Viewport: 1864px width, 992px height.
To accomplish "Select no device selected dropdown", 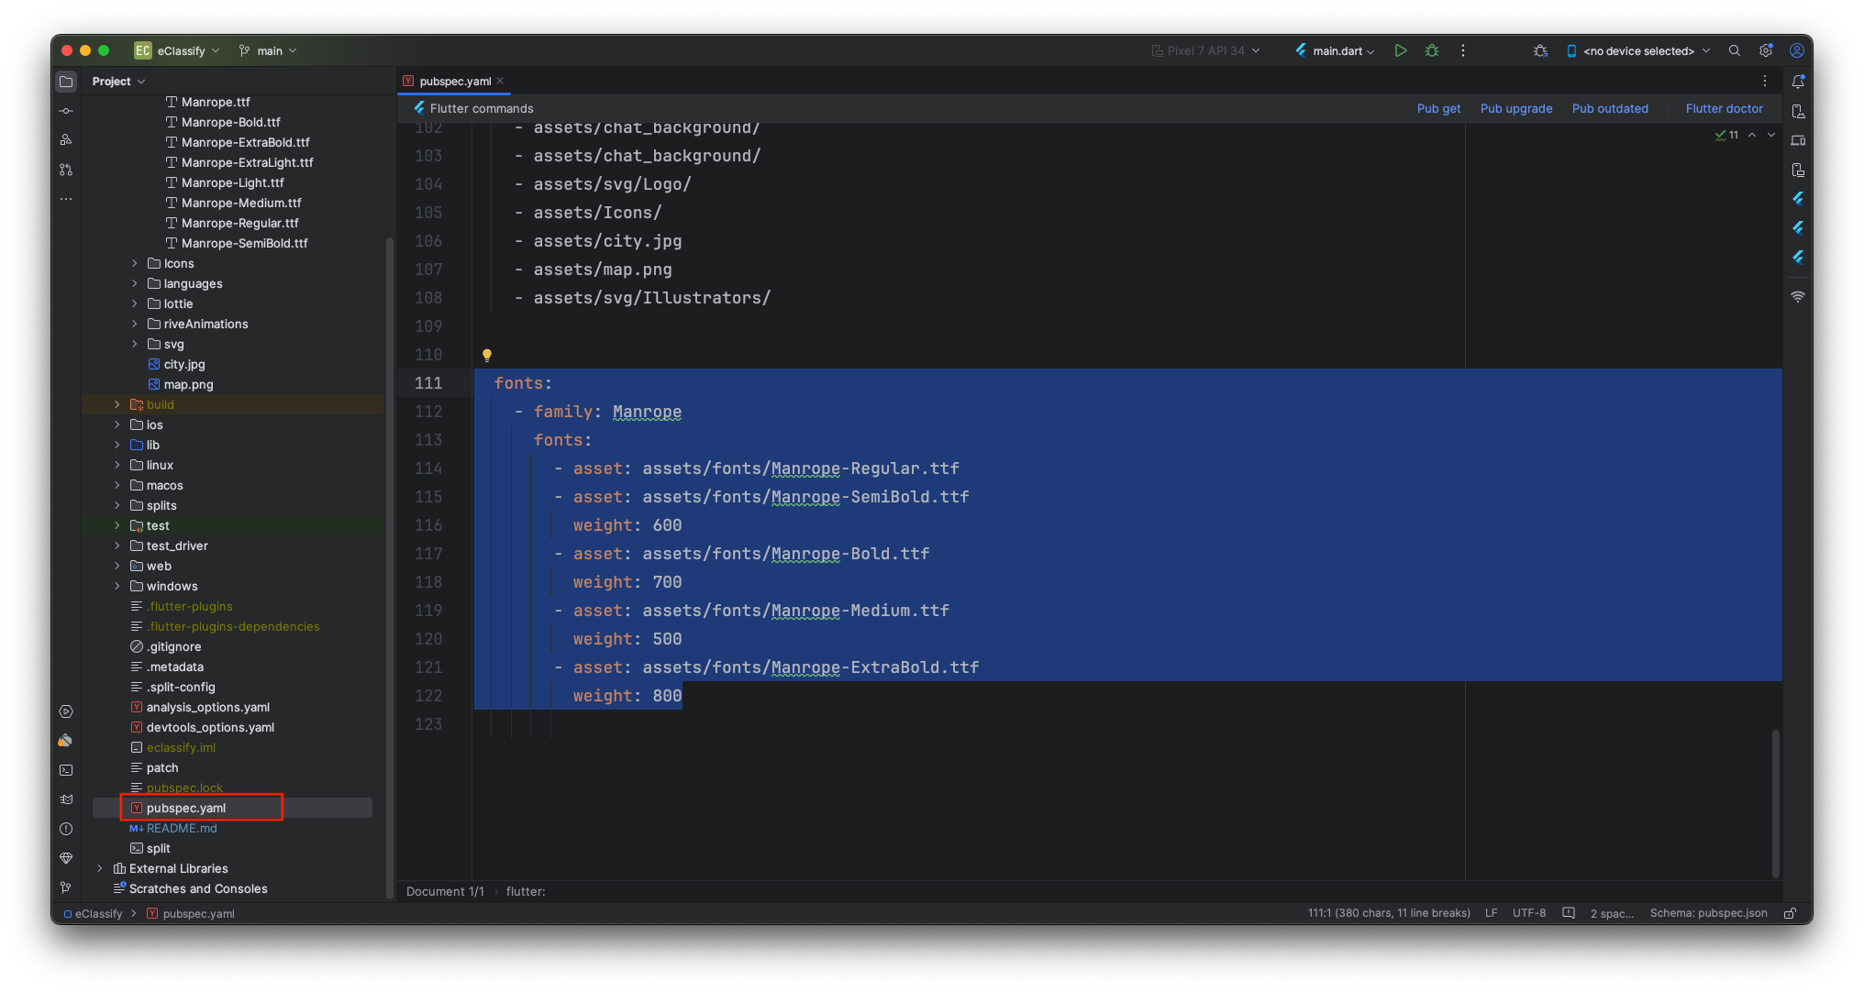I will pos(1638,50).
